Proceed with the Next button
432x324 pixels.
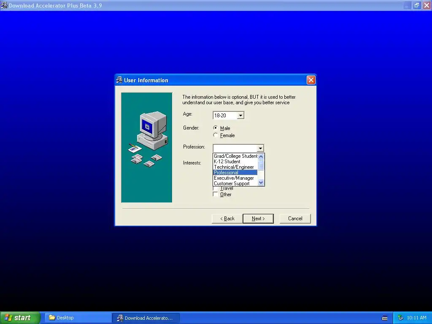(x=258, y=219)
